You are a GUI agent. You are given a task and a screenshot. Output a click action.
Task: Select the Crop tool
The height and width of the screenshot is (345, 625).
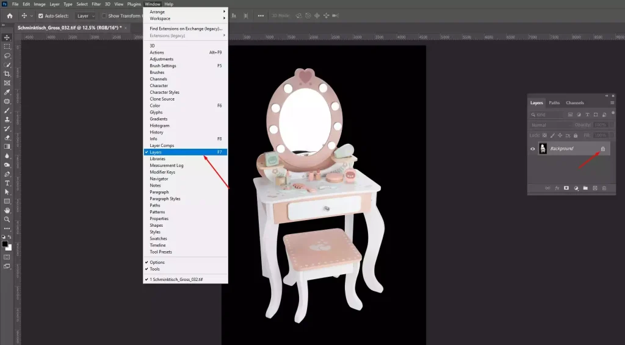(7, 74)
